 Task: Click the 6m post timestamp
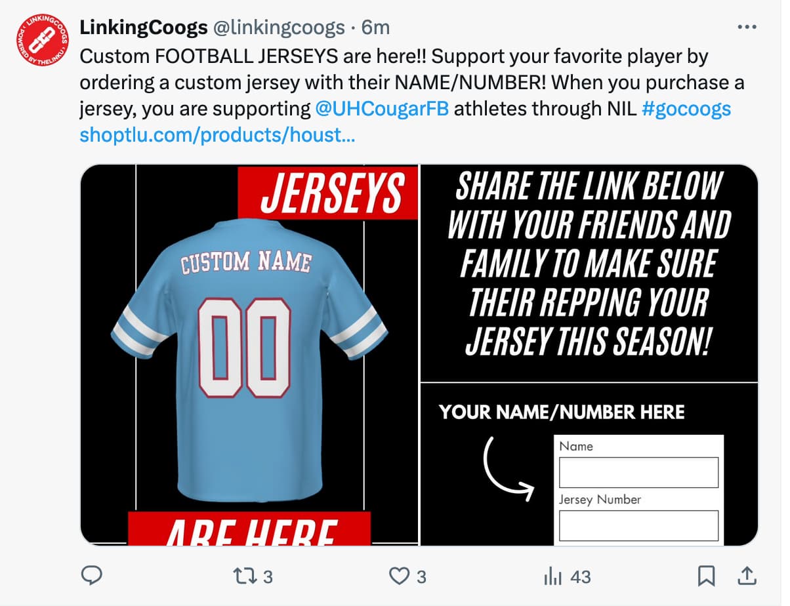pyautogui.click(x=375, y=28)
